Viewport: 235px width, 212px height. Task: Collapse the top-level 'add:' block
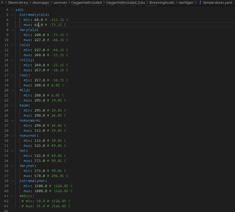point(12,10)
